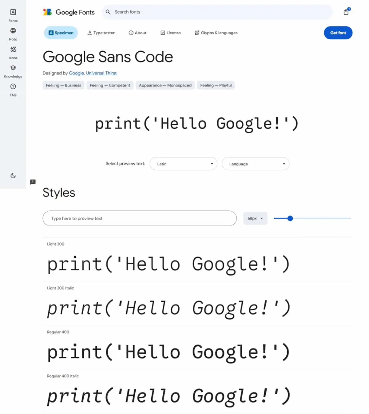Open the Latin preview text dropdown
This screenshot has height=414, width=369.
(183, 164)
